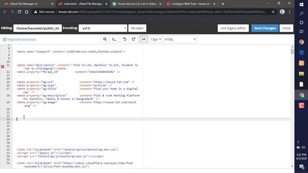Click Use legacy editor button
Screen dimensions: 308x173
[233, 28]
